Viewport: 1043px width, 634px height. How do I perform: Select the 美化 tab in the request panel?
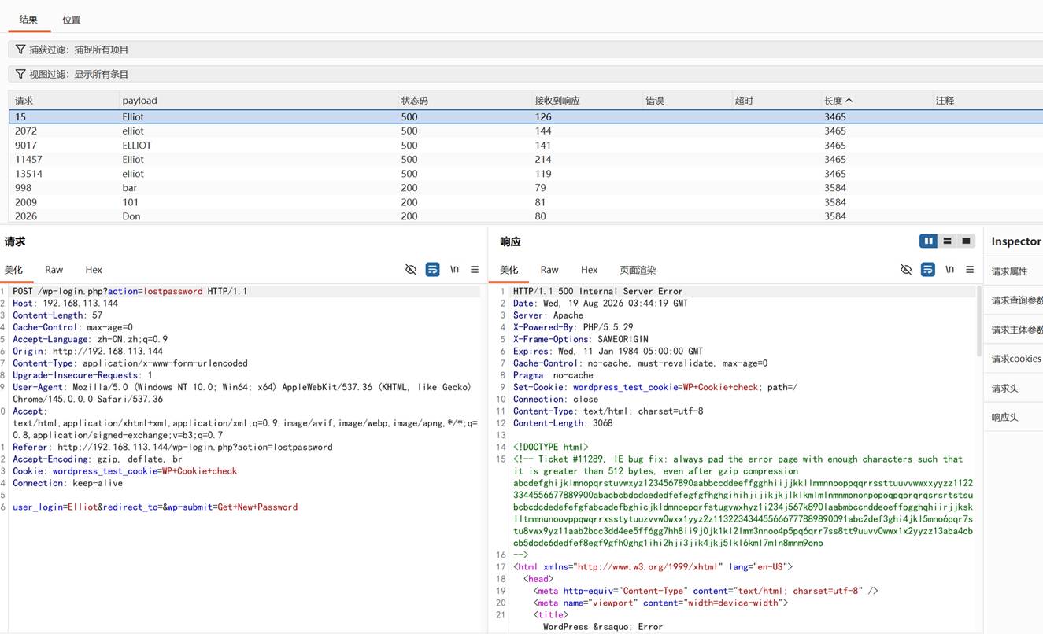pyautogui.click(x=13, y=270)
